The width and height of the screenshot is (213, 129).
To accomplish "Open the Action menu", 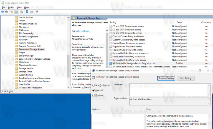I will pos(11,7).
